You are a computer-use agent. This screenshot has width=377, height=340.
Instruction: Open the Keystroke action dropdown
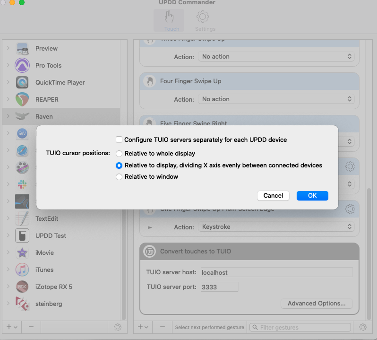pos(276,227)
